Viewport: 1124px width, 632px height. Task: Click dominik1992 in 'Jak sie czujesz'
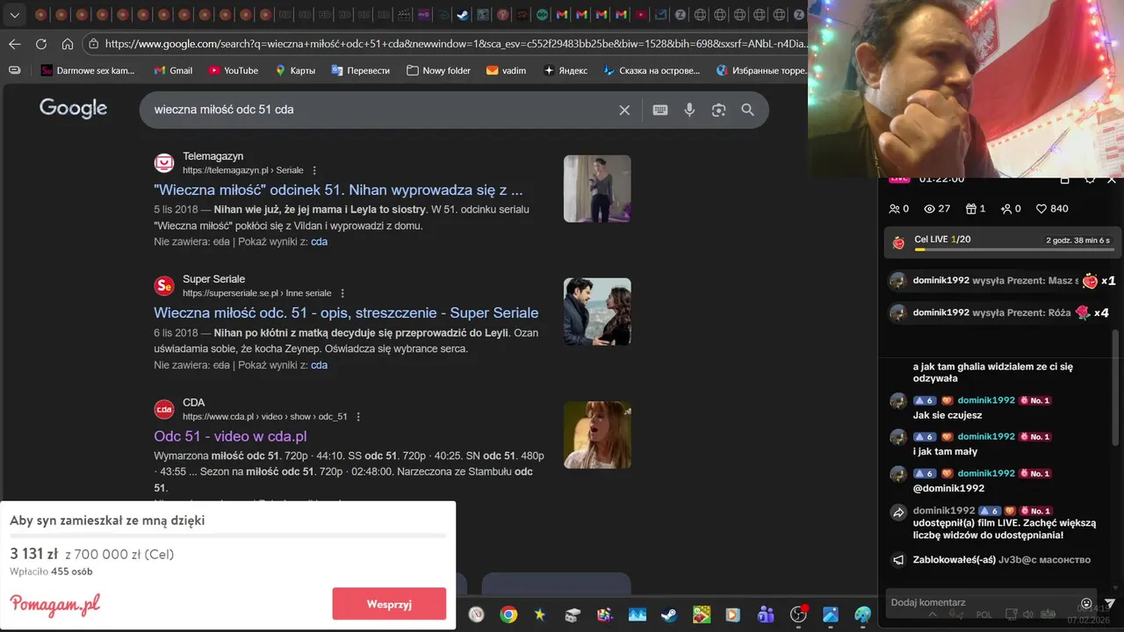point(986,400)
